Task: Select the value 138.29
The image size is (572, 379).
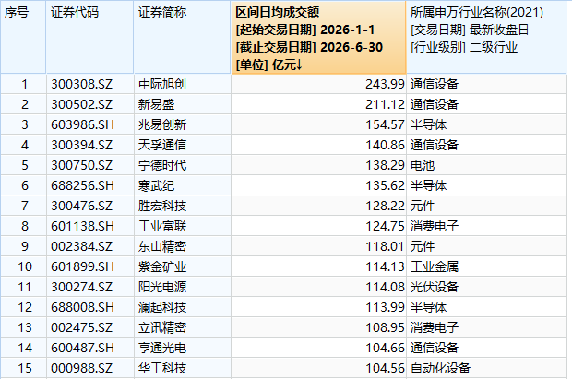Action: pyautogui.click(x=385, y=165)
